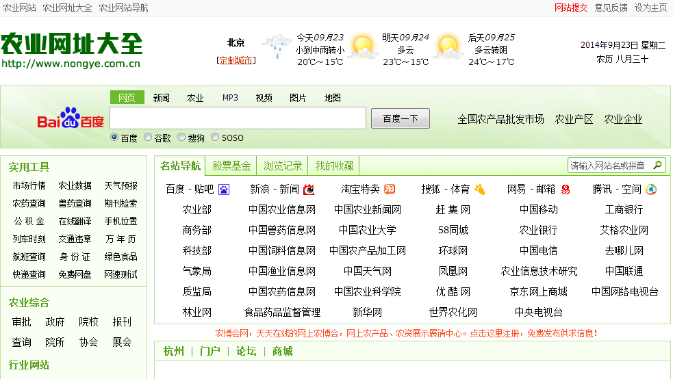Switch to the 农业 search tab
Viewport: 673px width, 379px height.
pyautogui.click(x=195, y=98)
